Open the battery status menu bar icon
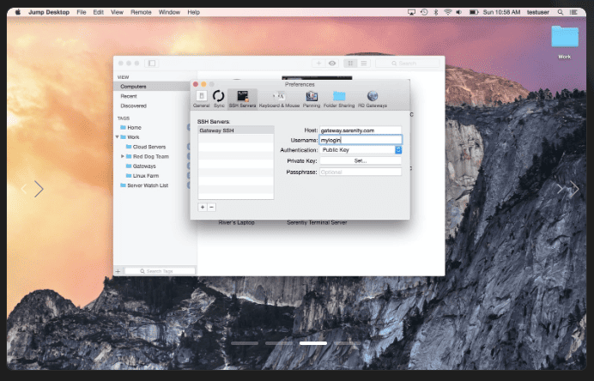This screenshot has height=381, width=594. tap(474, 12)
